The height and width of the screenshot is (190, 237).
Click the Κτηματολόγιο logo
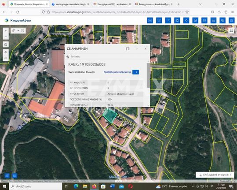[x=18, y=20]
